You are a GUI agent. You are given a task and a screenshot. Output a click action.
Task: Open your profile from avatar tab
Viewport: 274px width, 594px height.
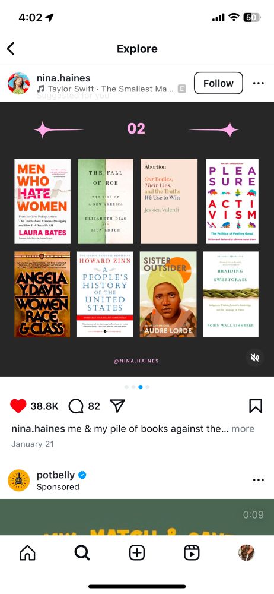click(246, 553)
